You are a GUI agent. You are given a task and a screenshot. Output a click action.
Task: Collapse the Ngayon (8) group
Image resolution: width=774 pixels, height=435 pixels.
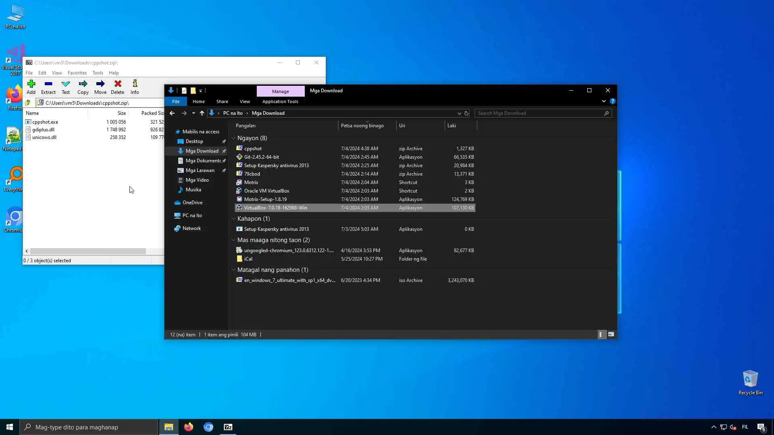[233, 138]
